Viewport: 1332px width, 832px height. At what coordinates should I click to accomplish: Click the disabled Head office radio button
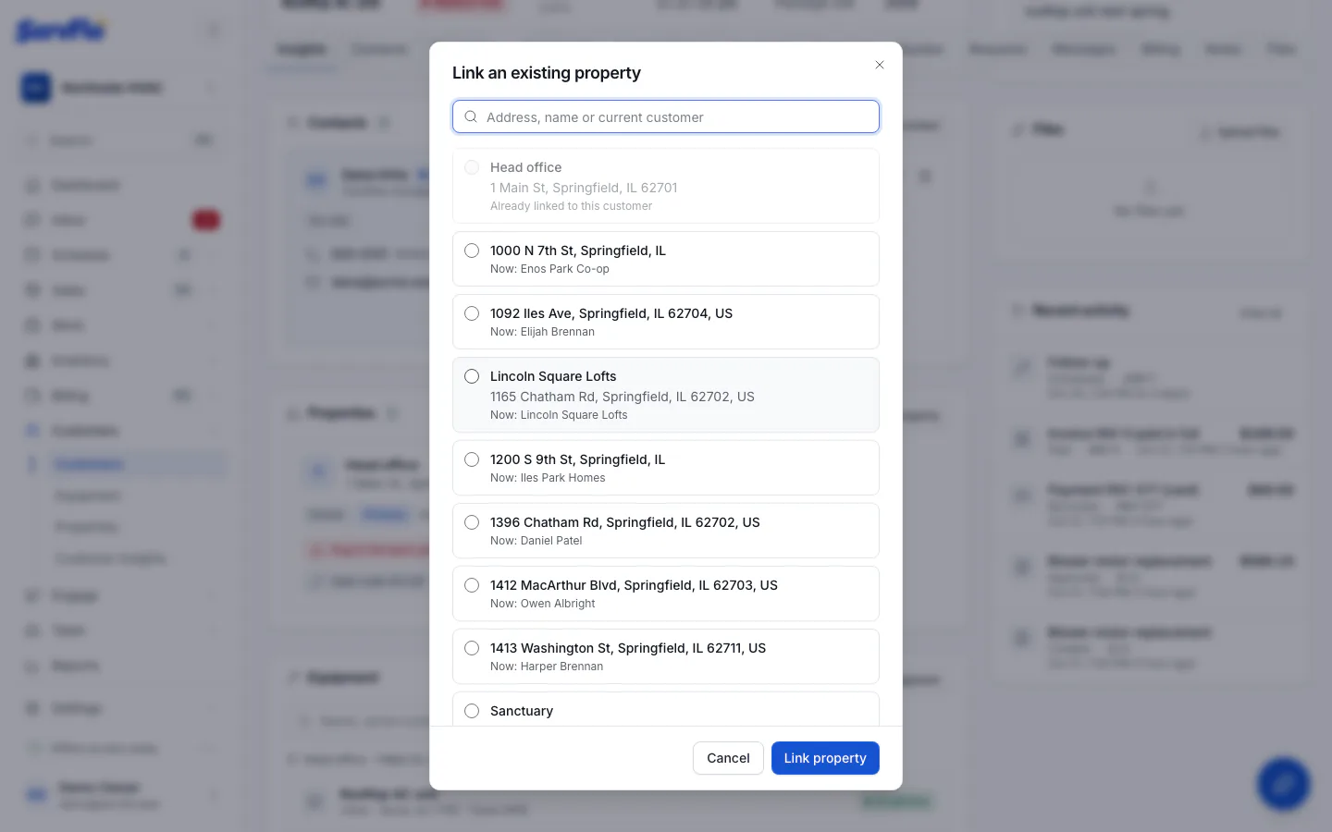[472, 167]
